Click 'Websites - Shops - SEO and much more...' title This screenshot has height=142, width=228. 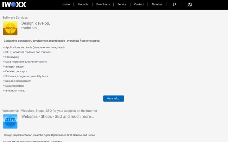[58, 116]
